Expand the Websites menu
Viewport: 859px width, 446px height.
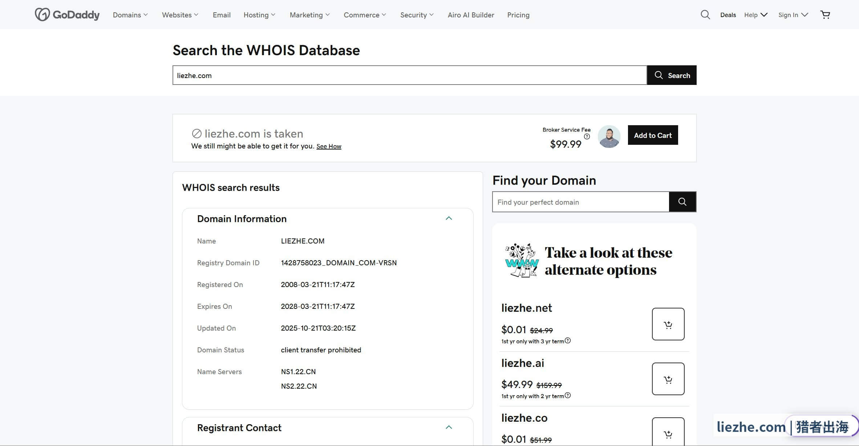180,15
